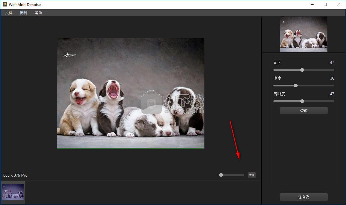Click the 清晰度 label
This screenshot has height=205, width=346.
point(279,94)
